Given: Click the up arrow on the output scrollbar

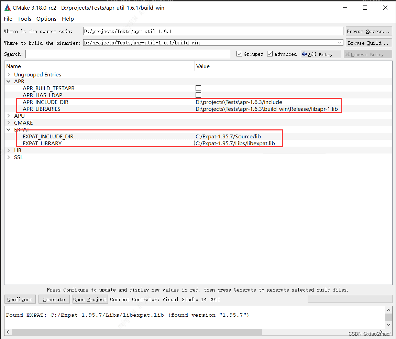Looking at the screenshot, I should (x=389, y=309).
